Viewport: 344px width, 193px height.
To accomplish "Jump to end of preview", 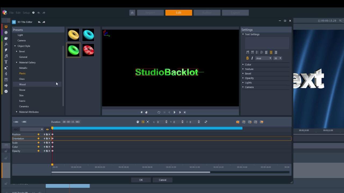I will click(x=185, y=112).
